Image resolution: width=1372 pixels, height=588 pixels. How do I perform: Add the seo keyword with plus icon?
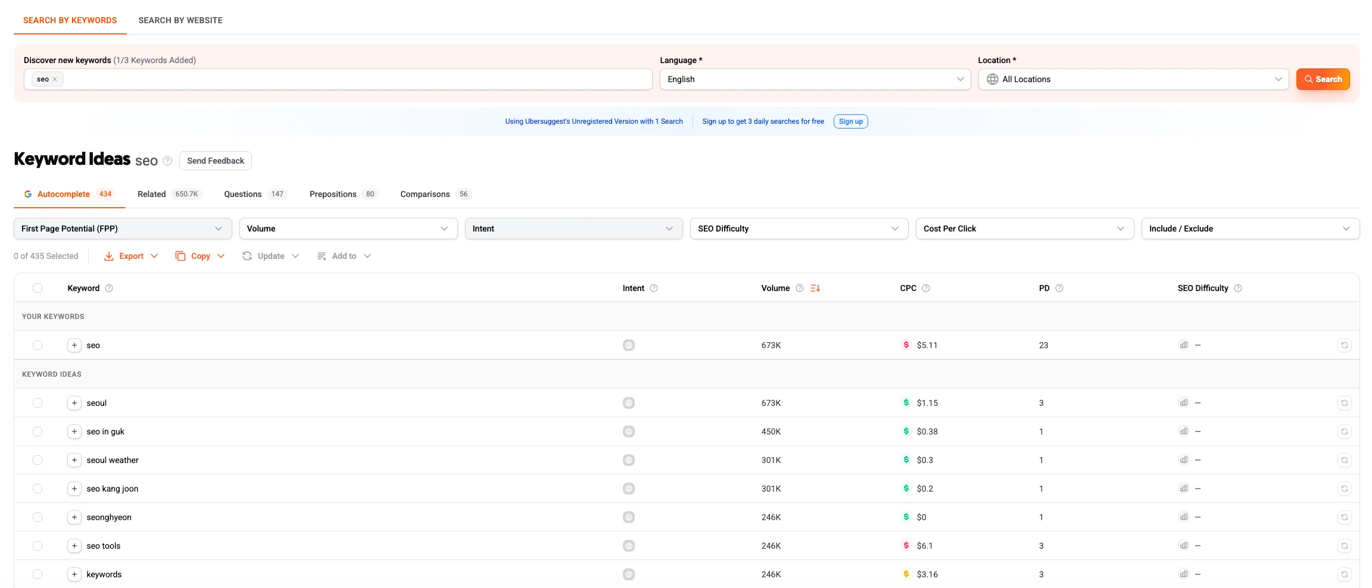(74, 345)
